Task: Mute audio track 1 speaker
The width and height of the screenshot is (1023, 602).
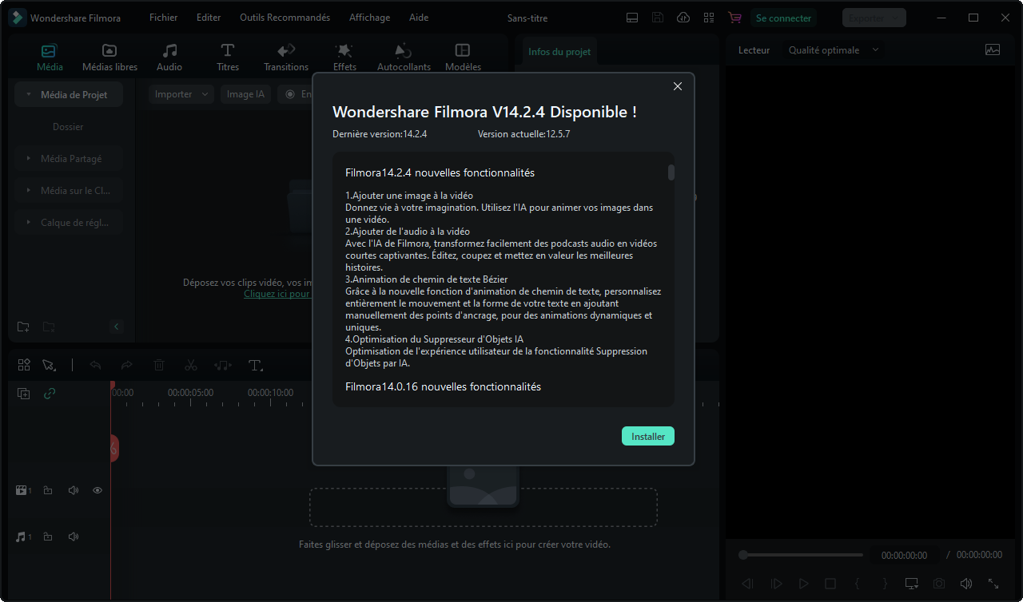Action: (74, 537)
